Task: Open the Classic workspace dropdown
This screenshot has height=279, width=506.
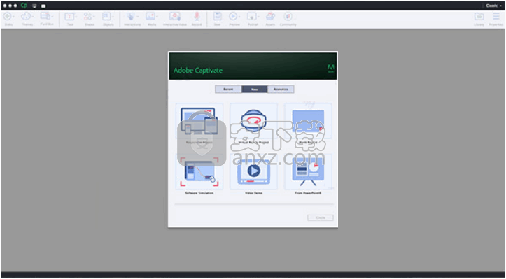Action: [x=493, y=6]
